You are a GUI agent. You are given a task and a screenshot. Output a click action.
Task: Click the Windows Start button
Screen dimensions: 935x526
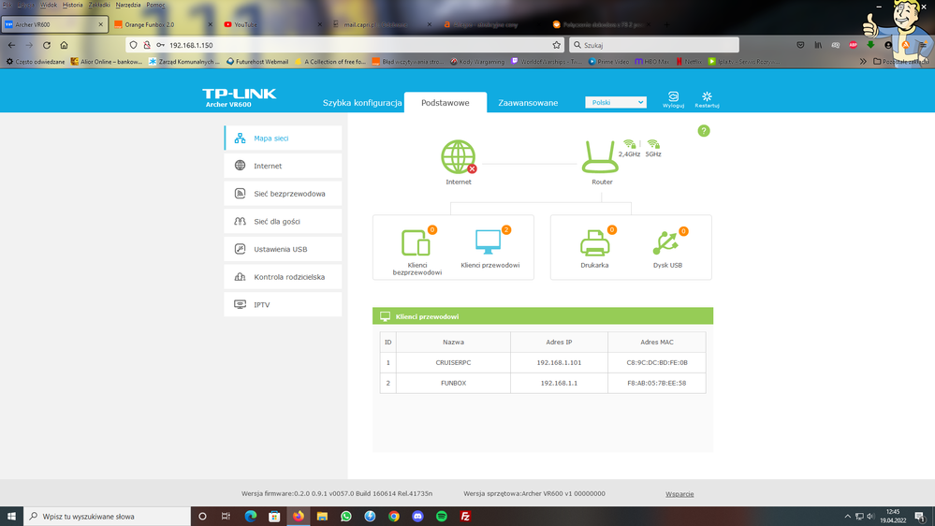pos(10,516)
